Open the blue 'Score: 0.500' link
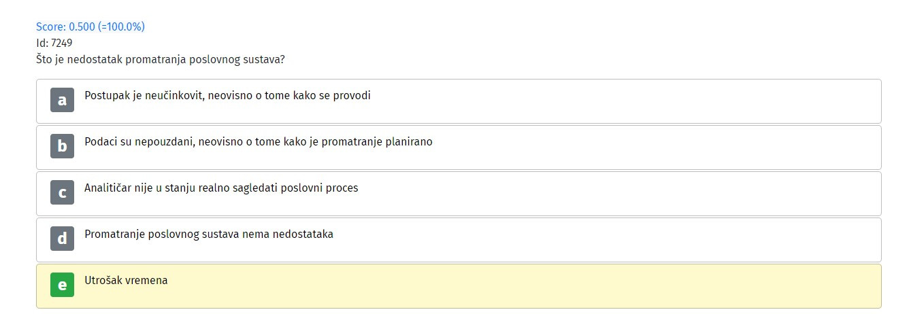 pyautogui.click(x=65, y=27)
